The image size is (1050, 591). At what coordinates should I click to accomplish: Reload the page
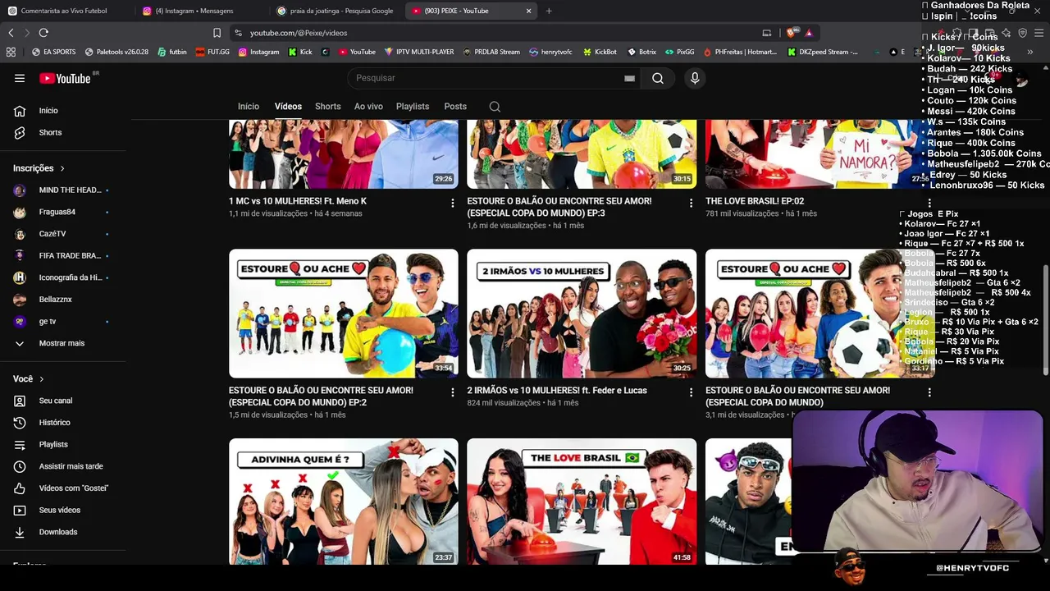(43, 33)
